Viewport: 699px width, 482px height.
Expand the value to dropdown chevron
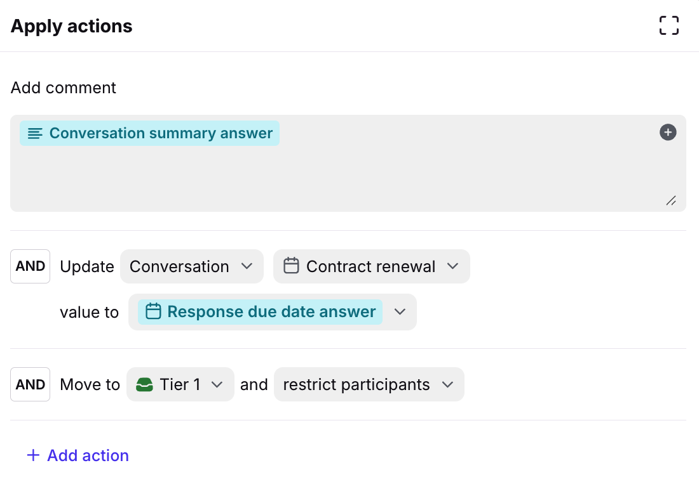click(400, 311)
